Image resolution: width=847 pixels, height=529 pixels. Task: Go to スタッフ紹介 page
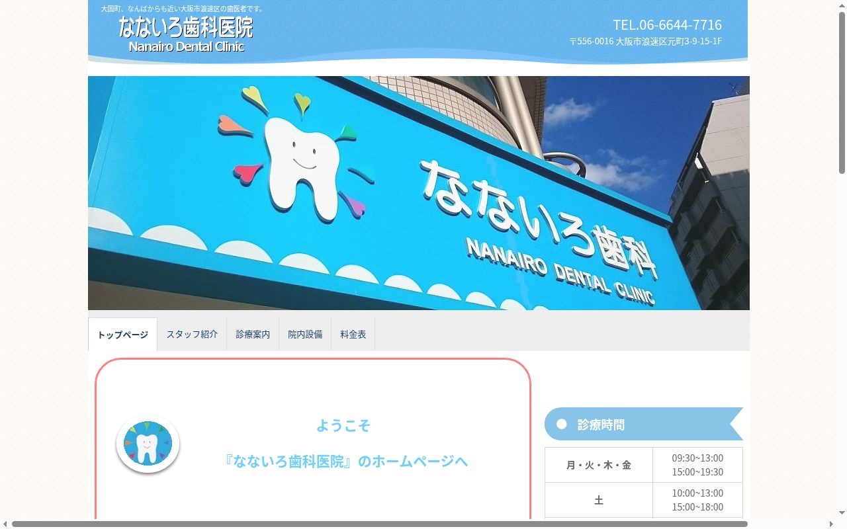coord(192,335)
